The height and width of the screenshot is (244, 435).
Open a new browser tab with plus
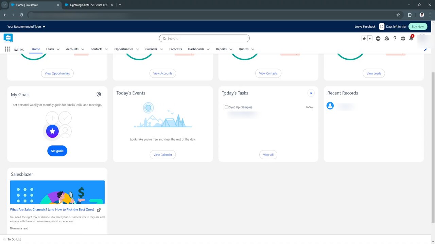[x=120, y=5]
